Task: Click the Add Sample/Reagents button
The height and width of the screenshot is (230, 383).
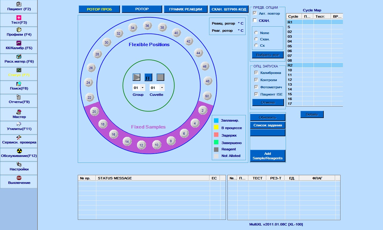Action: pyautogui.click(x=268, y=156)
